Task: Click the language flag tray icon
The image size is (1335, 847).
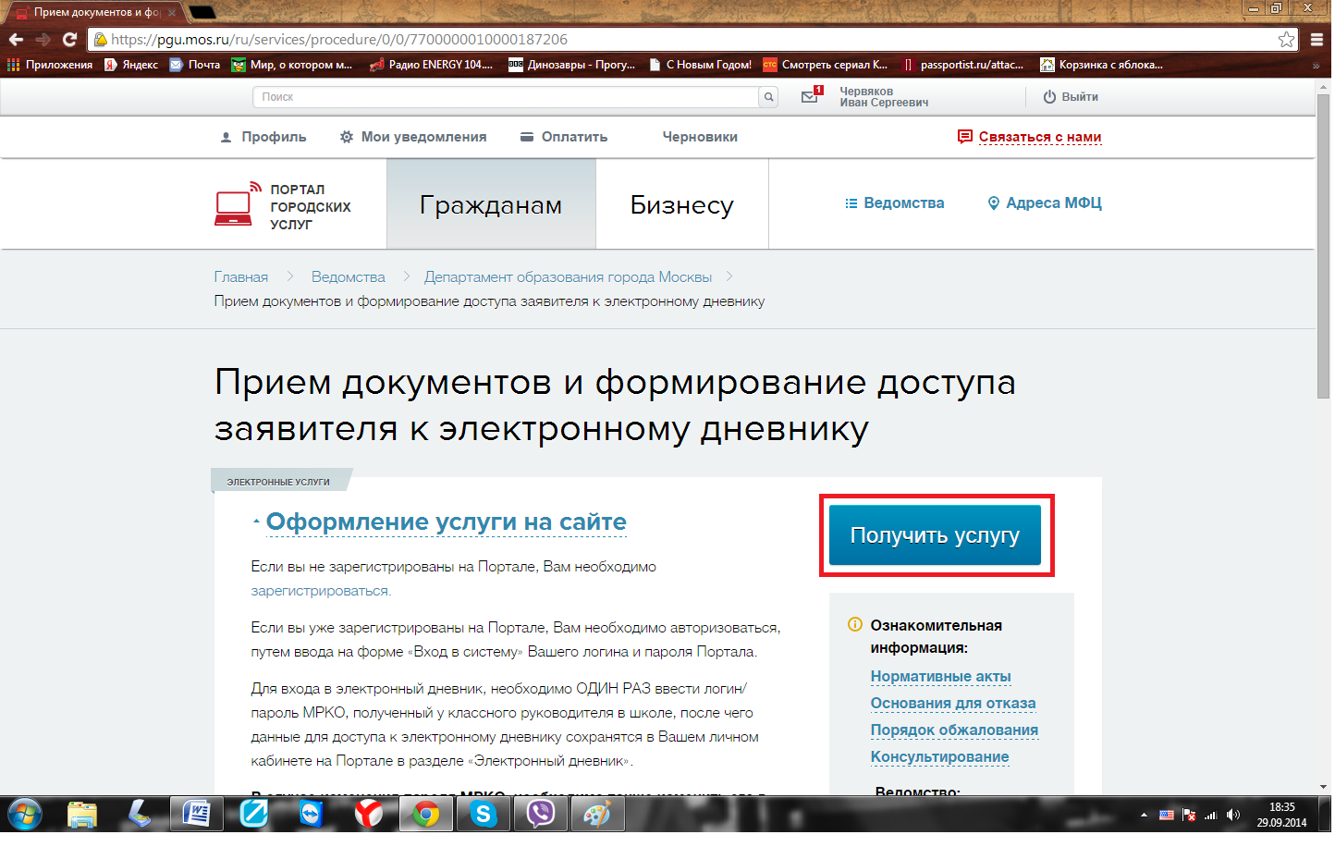Action: (1169, 816)
